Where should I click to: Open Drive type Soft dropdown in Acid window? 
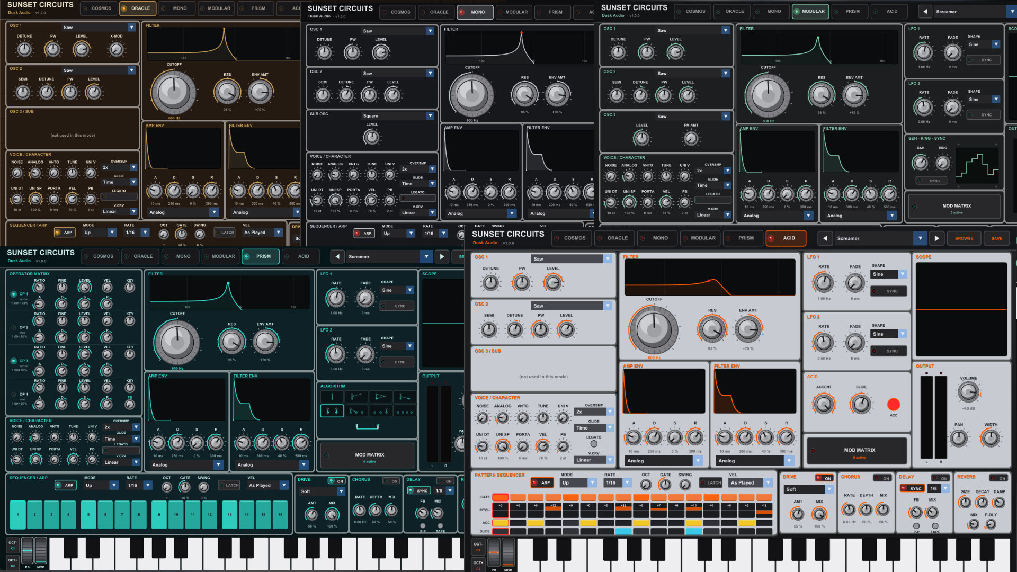click(x=808, y=489)
